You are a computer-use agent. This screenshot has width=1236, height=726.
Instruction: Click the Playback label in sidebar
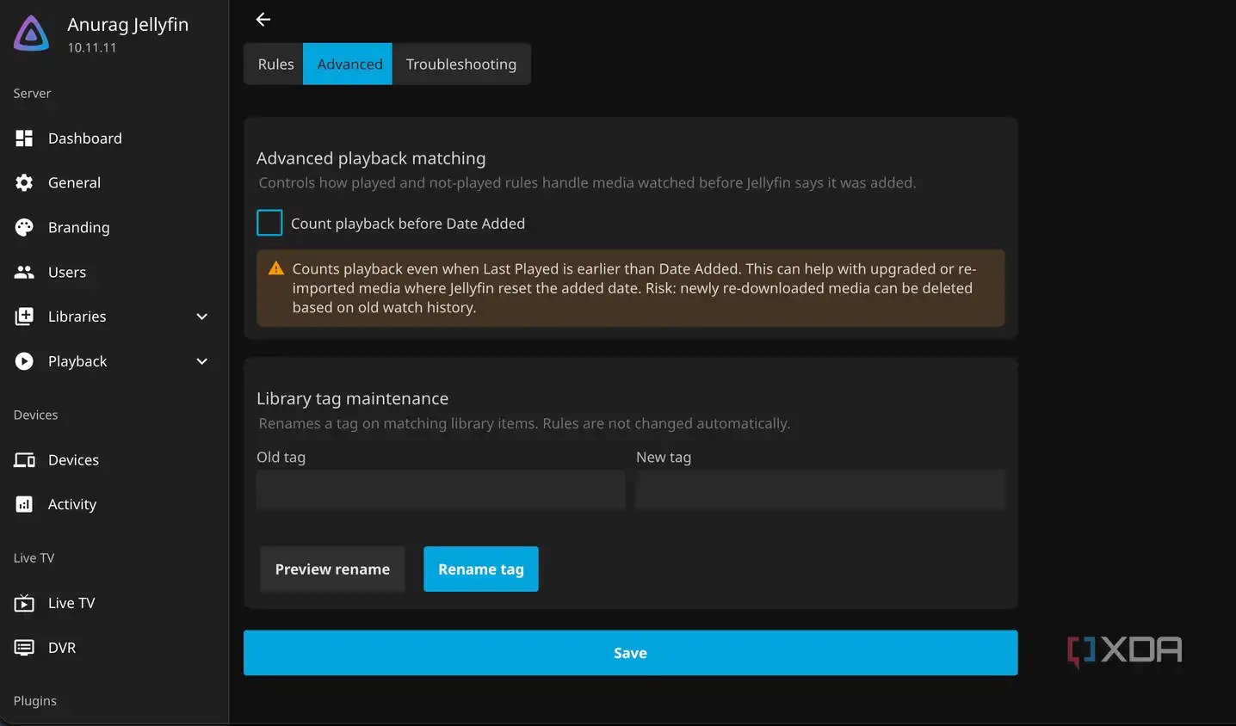pyautogui.click(x=77, y=361)
